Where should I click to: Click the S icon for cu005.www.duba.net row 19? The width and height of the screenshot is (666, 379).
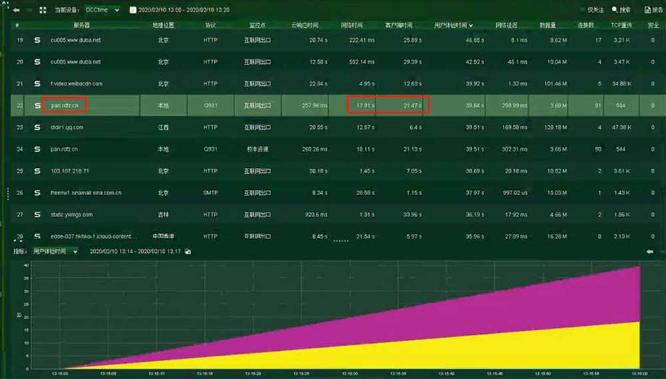click(x=37, y=40)
